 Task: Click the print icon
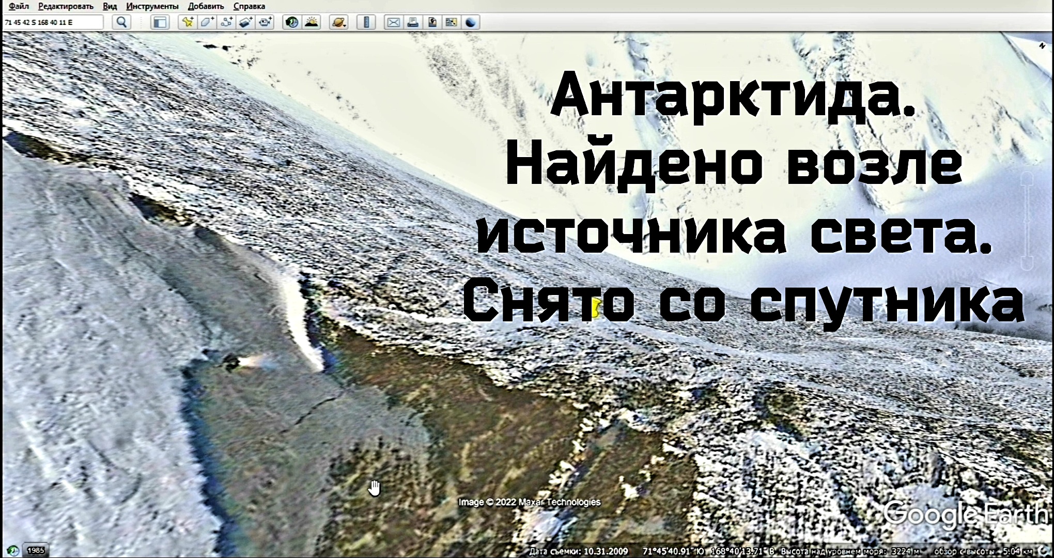tap(413, 22)
